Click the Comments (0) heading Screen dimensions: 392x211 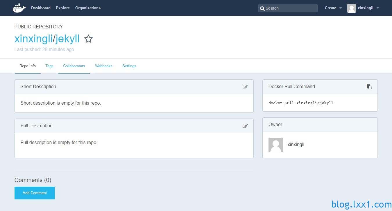click(x=33, y=180)
